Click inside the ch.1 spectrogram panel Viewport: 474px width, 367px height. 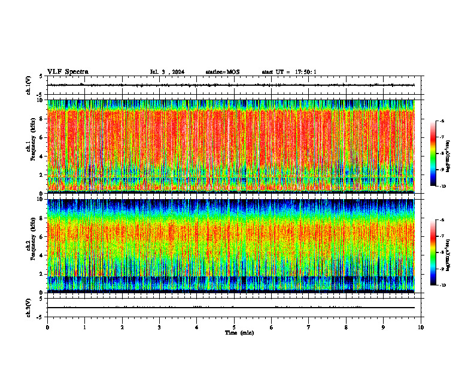click(231, 146)
